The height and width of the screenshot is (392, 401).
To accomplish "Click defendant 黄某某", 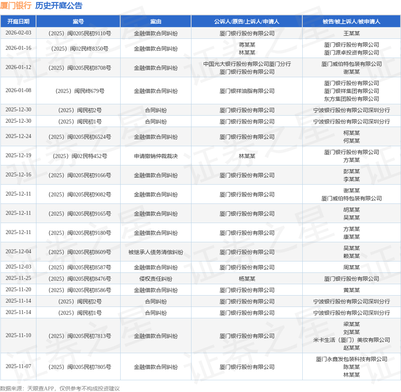I will pyautogui.click(x=351, y=290).
